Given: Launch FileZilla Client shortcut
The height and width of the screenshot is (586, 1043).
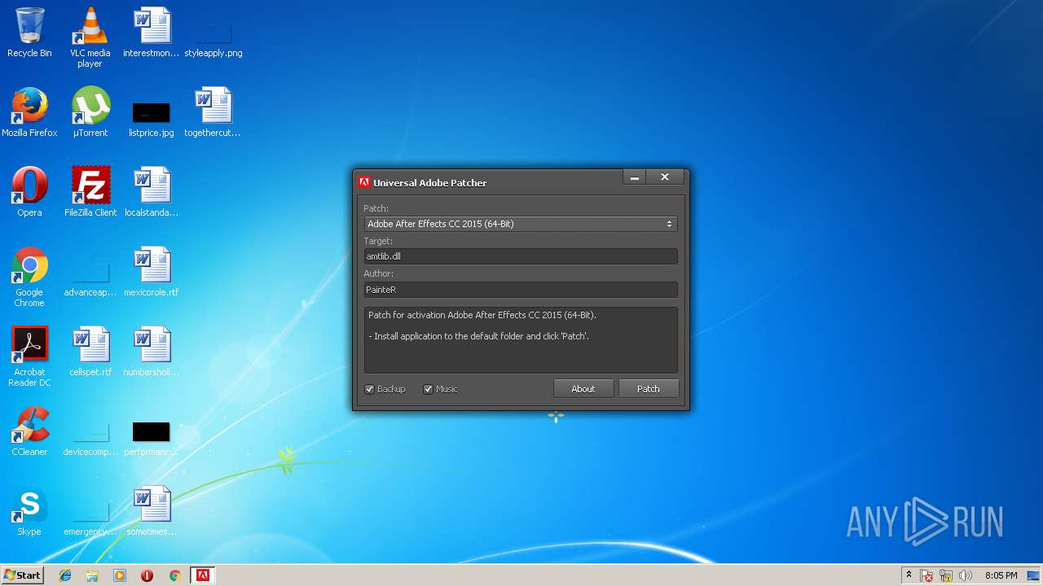Looking at the screenshot, I should (90, 192).
